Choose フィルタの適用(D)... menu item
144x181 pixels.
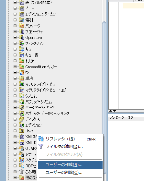click(70, 147)
